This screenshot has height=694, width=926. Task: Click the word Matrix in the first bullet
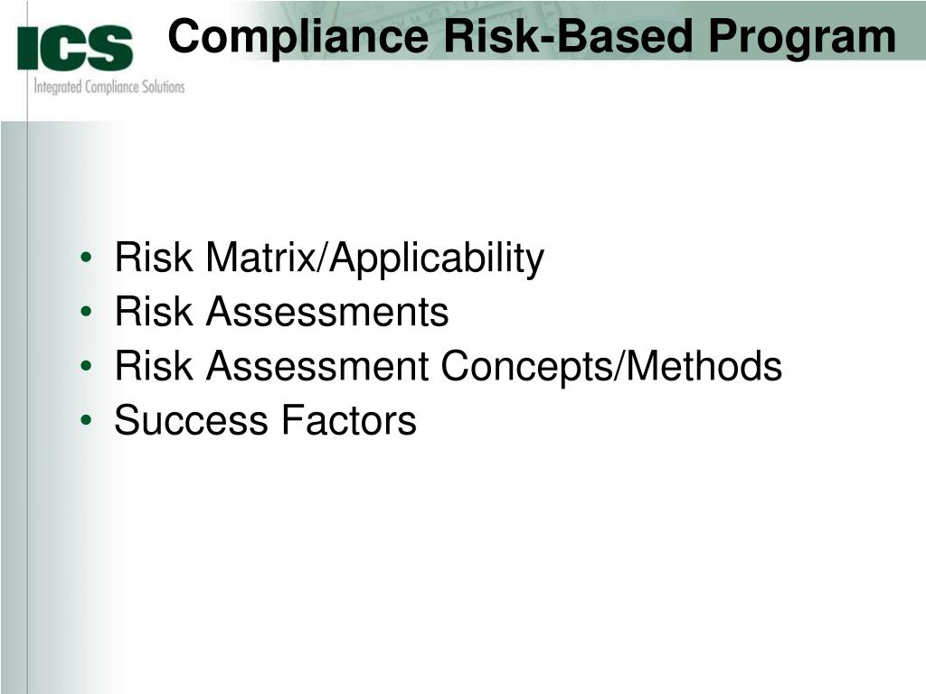(258, 259)
